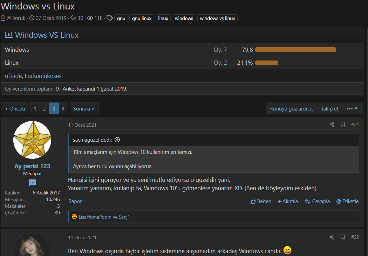Click the clock icon by 27 Ocak 2019

pos(32,18)
